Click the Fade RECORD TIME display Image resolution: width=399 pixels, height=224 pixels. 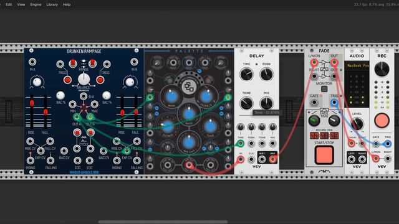(324, 136)
